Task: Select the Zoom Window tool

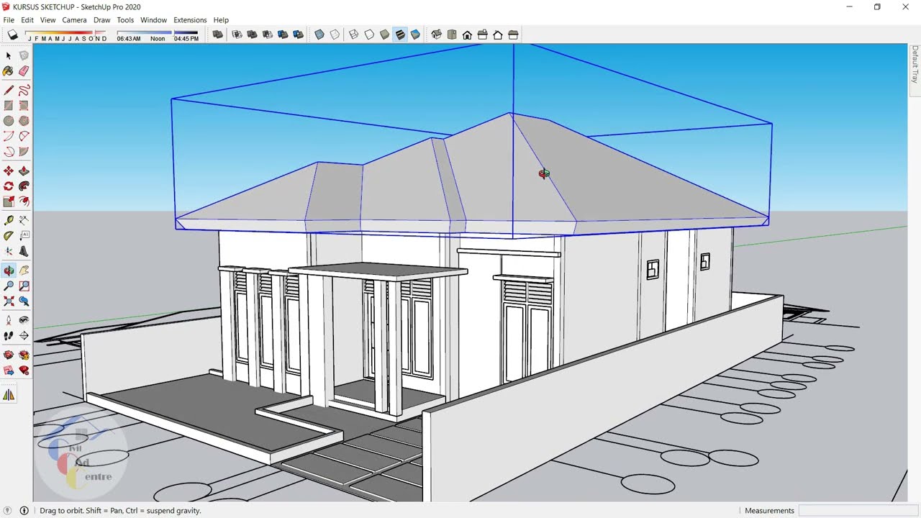Action: pos(24,286)
